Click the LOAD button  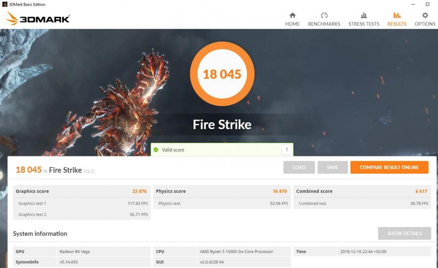pos(299,167)
